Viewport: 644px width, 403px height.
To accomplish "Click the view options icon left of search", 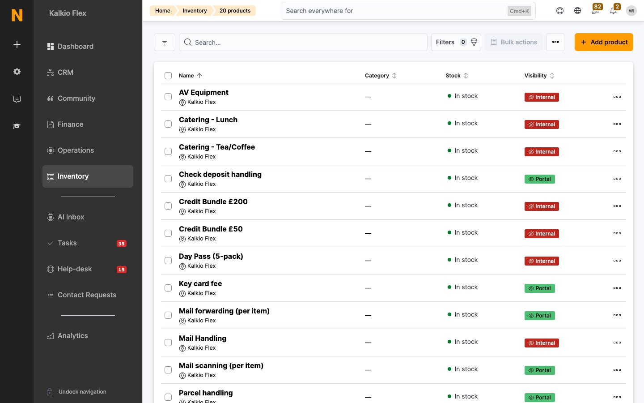I will [165, 42].
